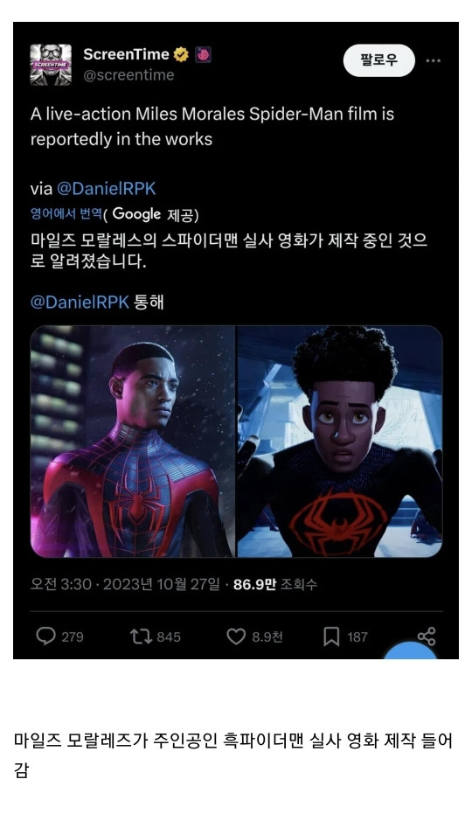Screen dimensions: 472x821
Task: Open the ScreenTime display name
Action: [x=126, y=54]
